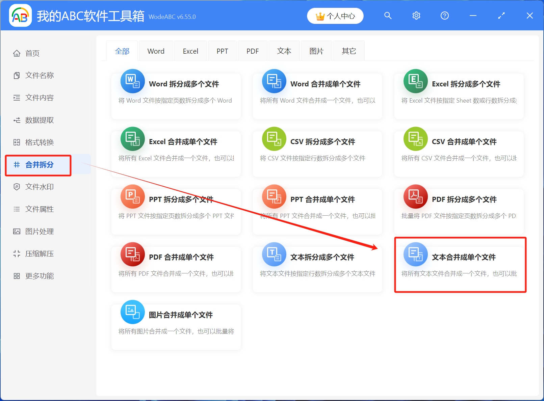Switch to the Word tab
Screen dimensions: 544x401
(x=156, y=51)
